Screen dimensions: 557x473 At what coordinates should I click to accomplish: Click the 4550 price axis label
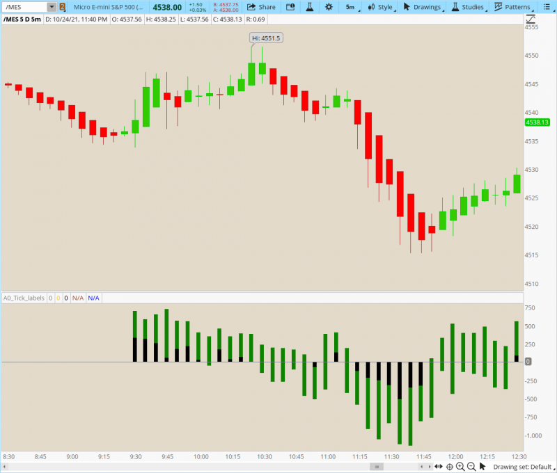(531, 56)
